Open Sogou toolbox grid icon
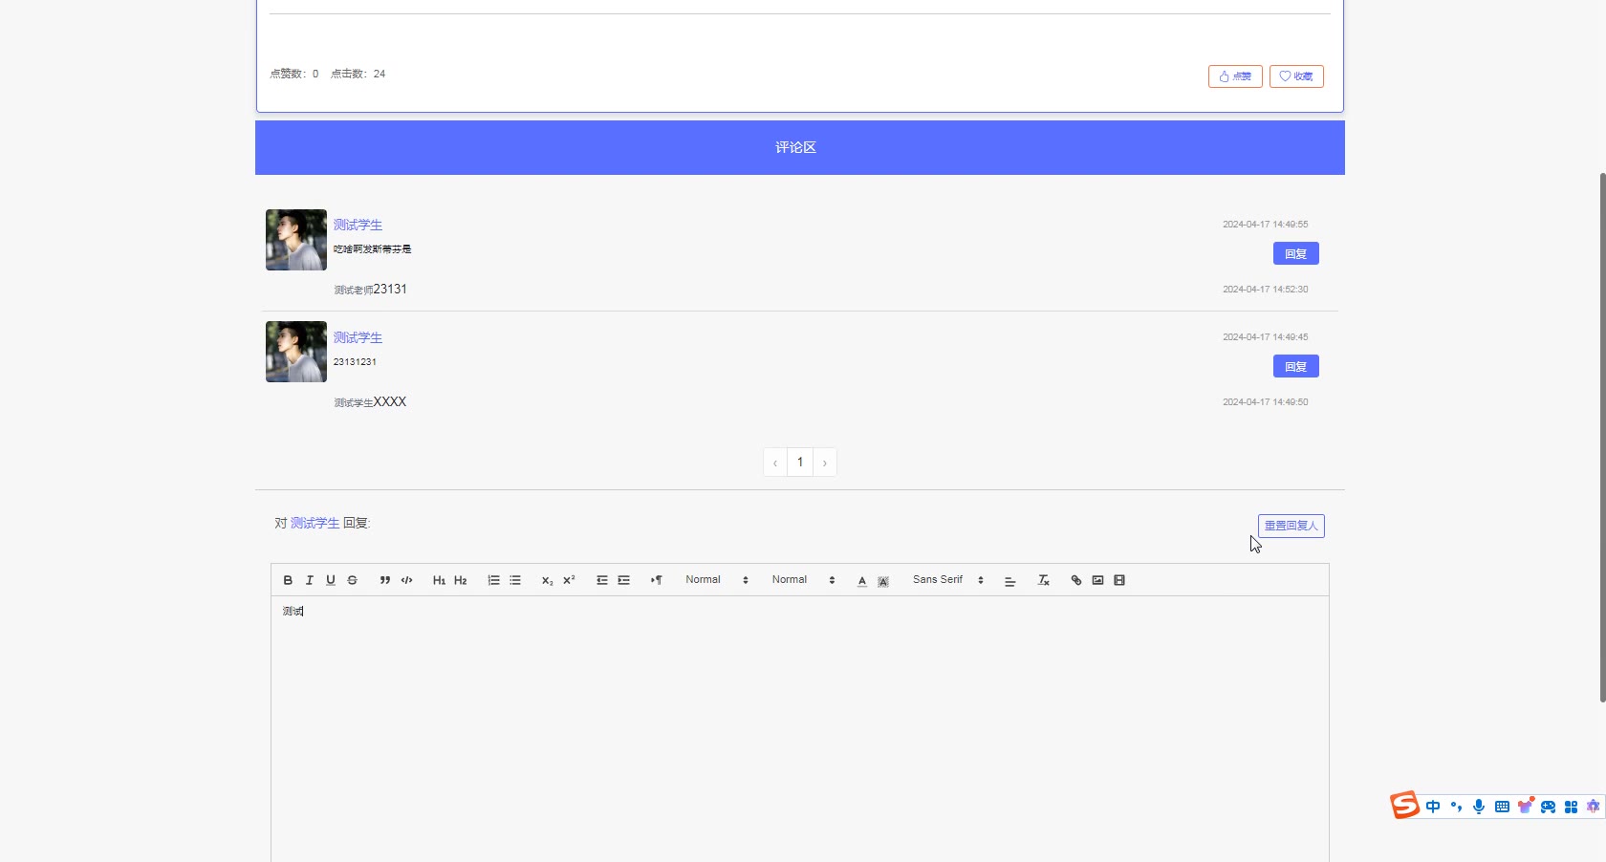Screen dimensions: 1606x862 point(1571,807)
